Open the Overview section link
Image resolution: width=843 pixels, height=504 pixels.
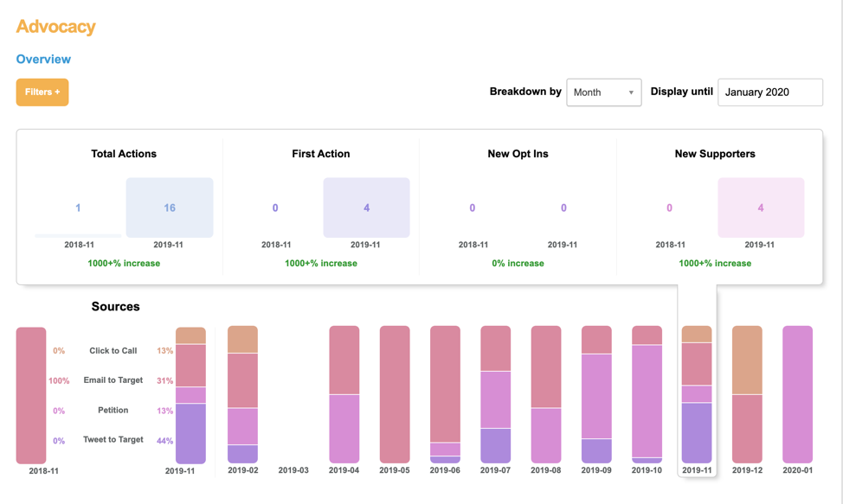[x=43, y=60]
